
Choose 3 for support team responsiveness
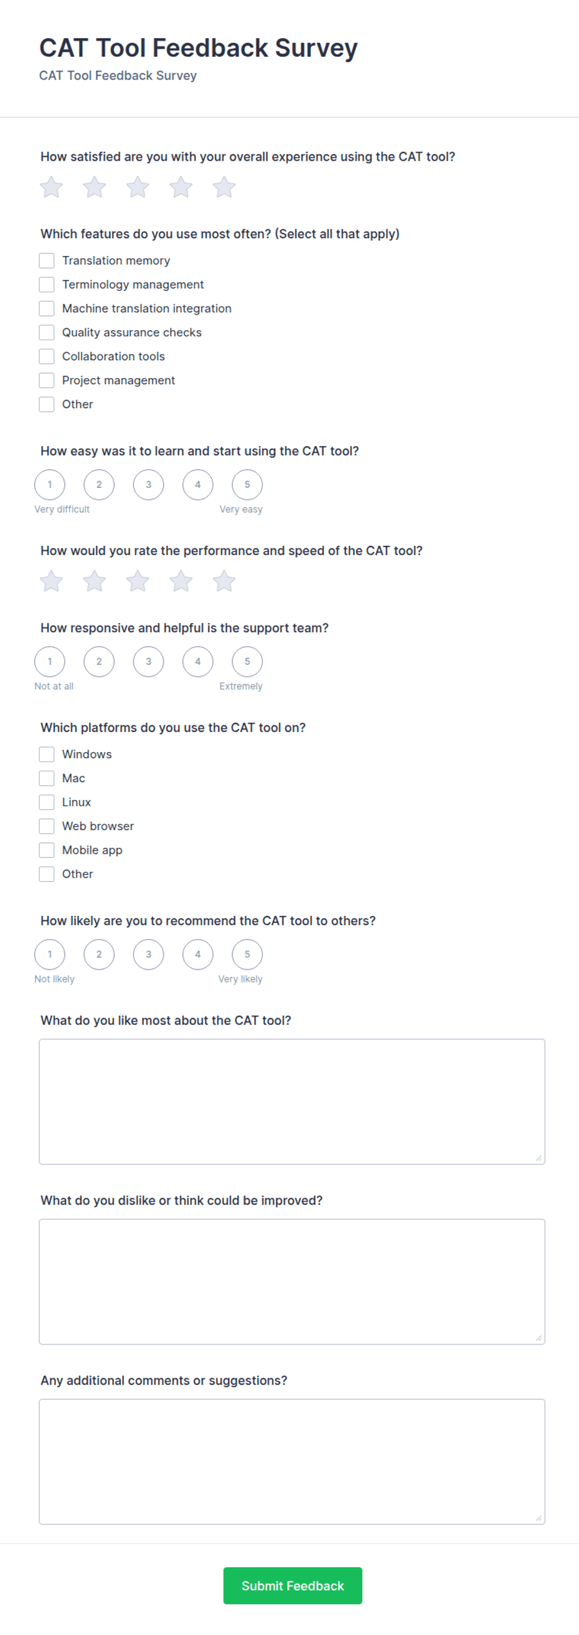point(148,662)
